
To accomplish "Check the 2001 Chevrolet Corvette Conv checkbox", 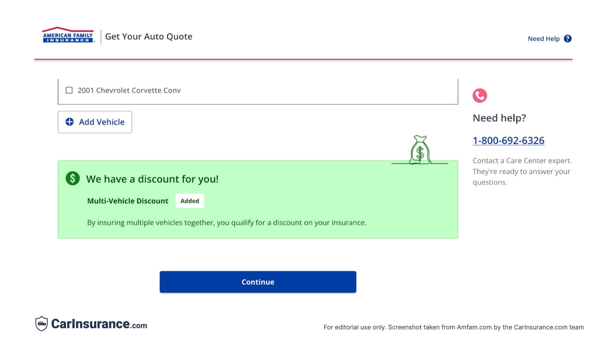I will pos(69,90).
